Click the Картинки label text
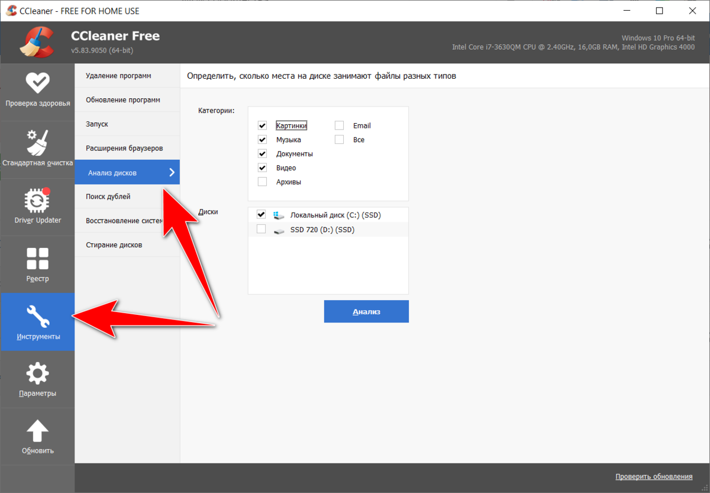The width and height of the screenshot is (710, 493). pos(292,125)
